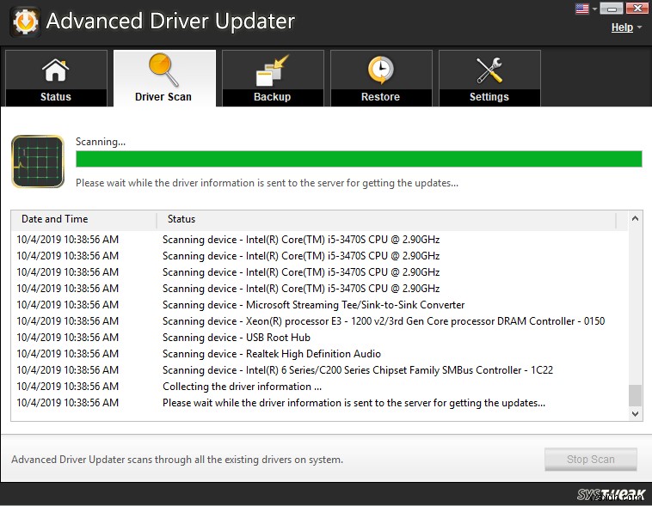Select the USB Root Hub row
The image size is (652, 506).
click(x=319, y=338)
